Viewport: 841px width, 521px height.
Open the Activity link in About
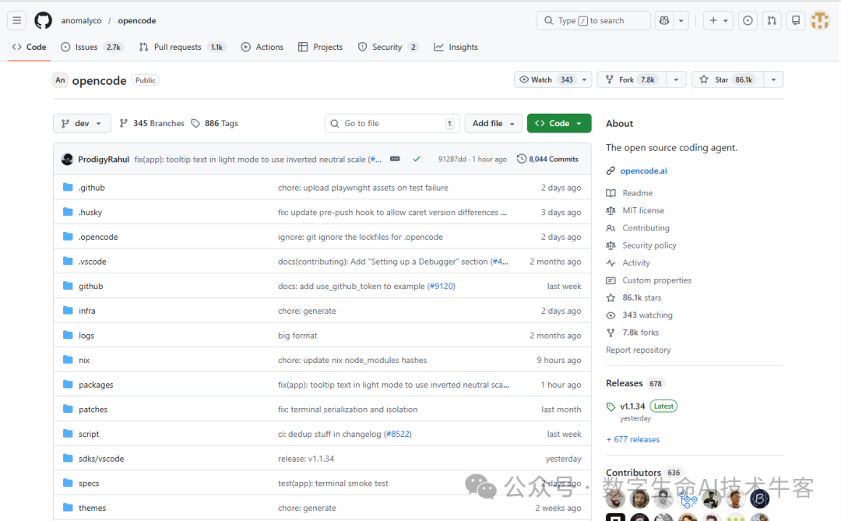tap(636, 263)
